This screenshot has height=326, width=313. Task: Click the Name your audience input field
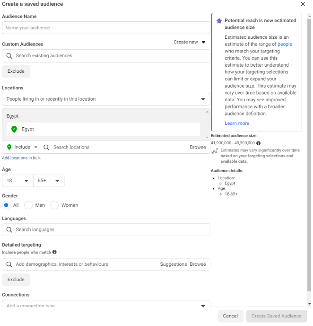click(106, 28)
